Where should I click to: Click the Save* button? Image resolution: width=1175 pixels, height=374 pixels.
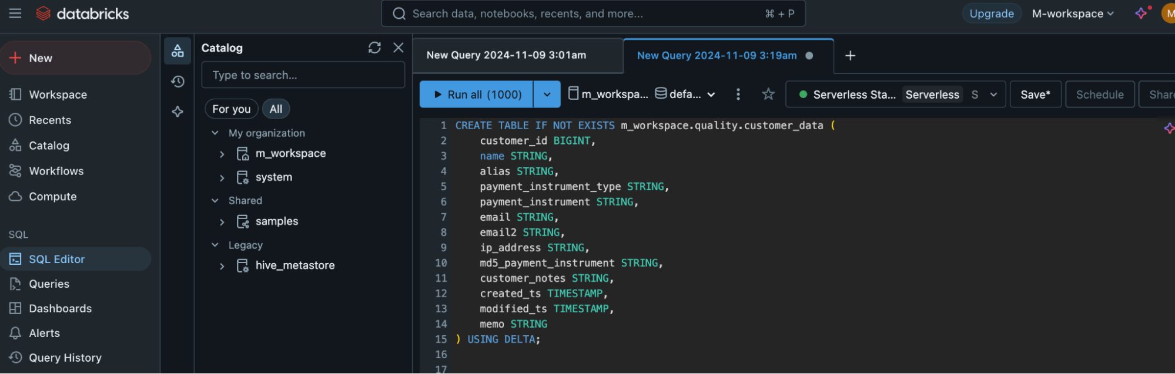[x=1035, y=94]
